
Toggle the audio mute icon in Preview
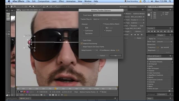(x=165, y=31)
